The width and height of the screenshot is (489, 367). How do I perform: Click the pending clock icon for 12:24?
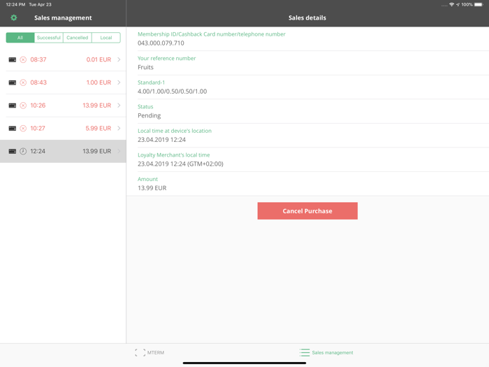[x=23, y=152]
